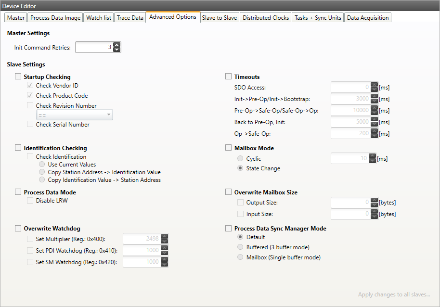Decrease the Mailbox Mode cyclic interval value
This screenshot has width=440, height=307.
(x=372, y=160)
